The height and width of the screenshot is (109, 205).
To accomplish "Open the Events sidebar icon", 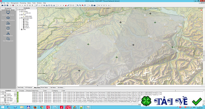I will click(8, 29).
